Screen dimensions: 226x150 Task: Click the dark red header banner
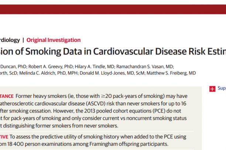(x=113, y=9)
